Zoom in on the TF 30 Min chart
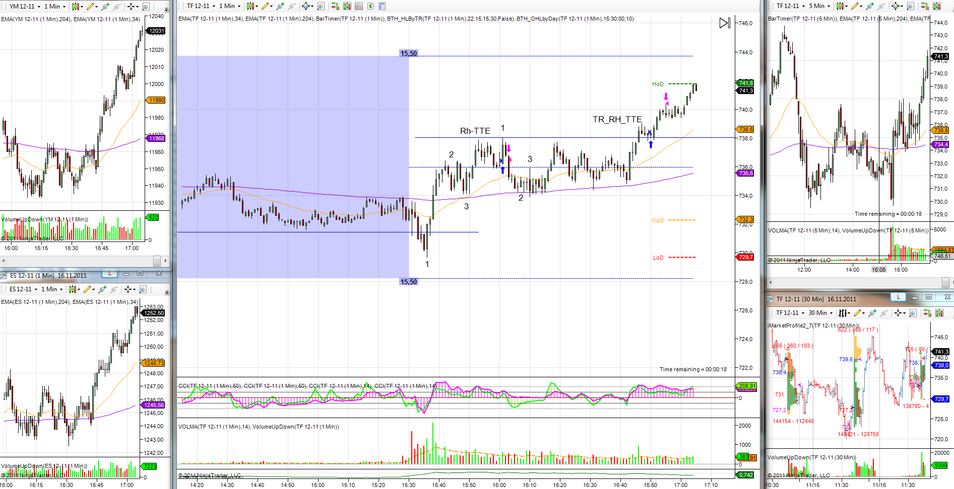This screenshot has height=489, width=954. click(x=872, y=313)
